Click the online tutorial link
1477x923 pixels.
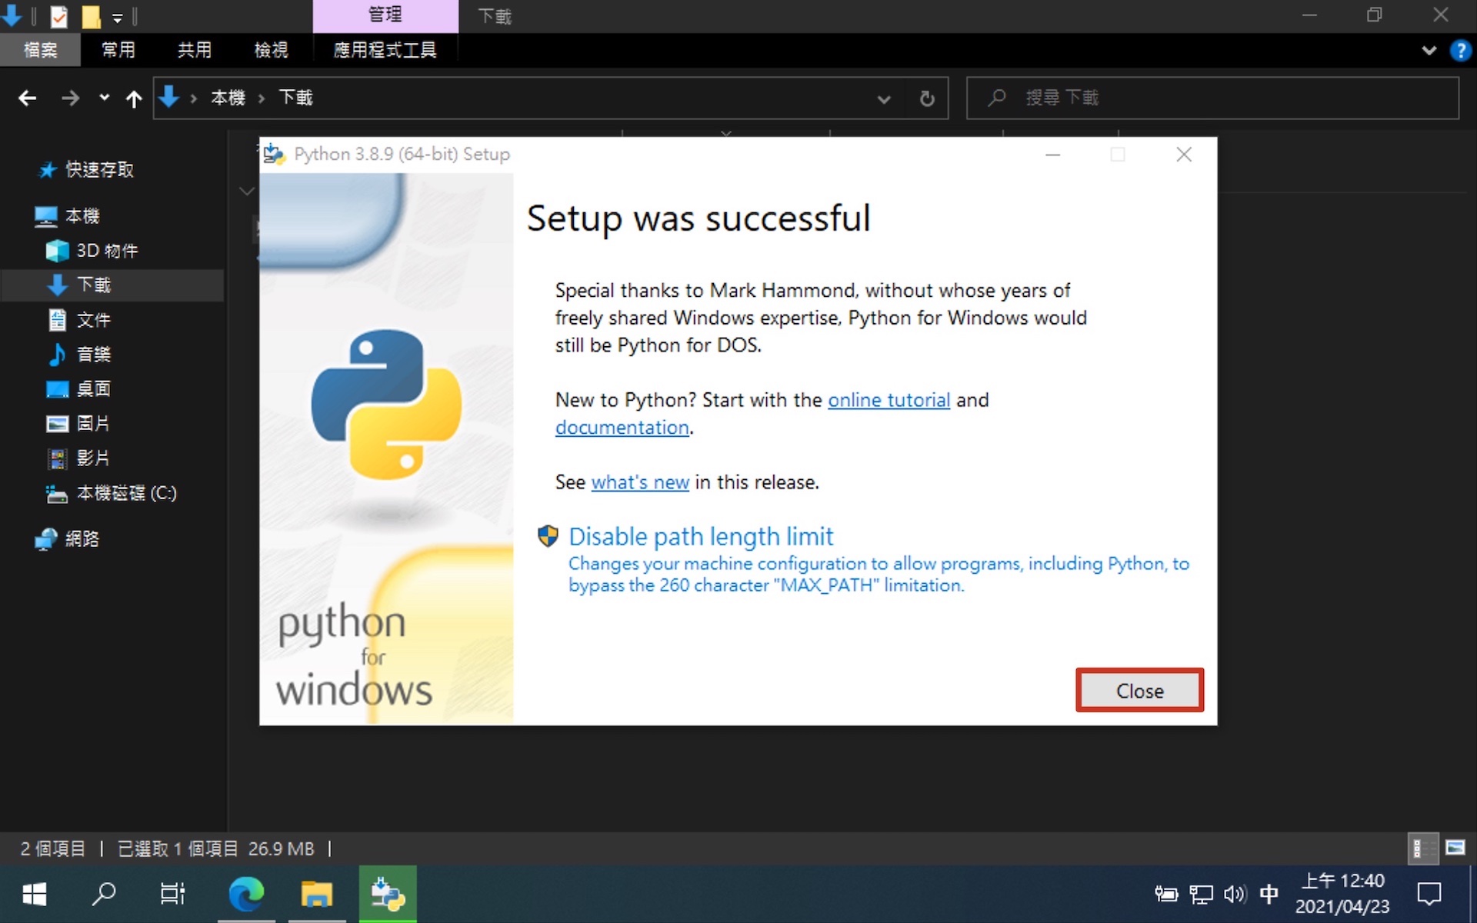[888, 398]
